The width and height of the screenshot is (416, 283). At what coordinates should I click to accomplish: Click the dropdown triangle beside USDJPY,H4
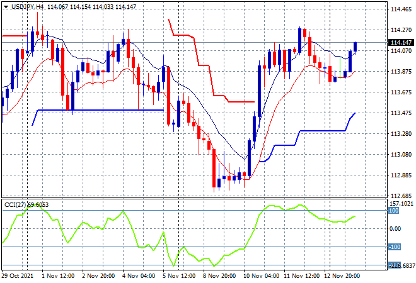pos(6,7)
